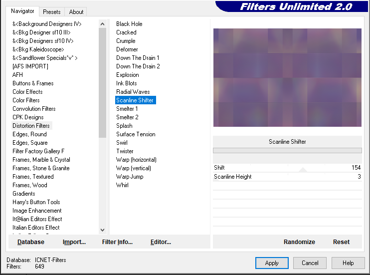The width and height of the screenshot is (370, 275).
Task: Select the Edges, Square category
Action: [x=30, y=143]
